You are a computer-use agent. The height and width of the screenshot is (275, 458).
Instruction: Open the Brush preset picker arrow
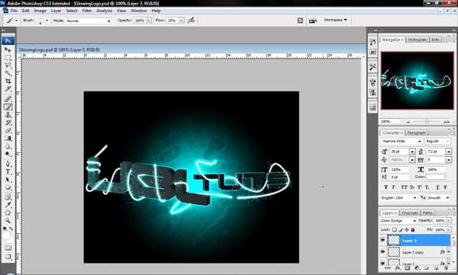pos(47,21)
